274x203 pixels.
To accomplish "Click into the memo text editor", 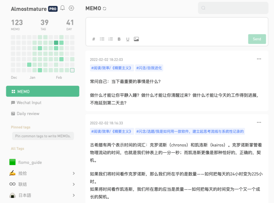I will click(177, 26).
